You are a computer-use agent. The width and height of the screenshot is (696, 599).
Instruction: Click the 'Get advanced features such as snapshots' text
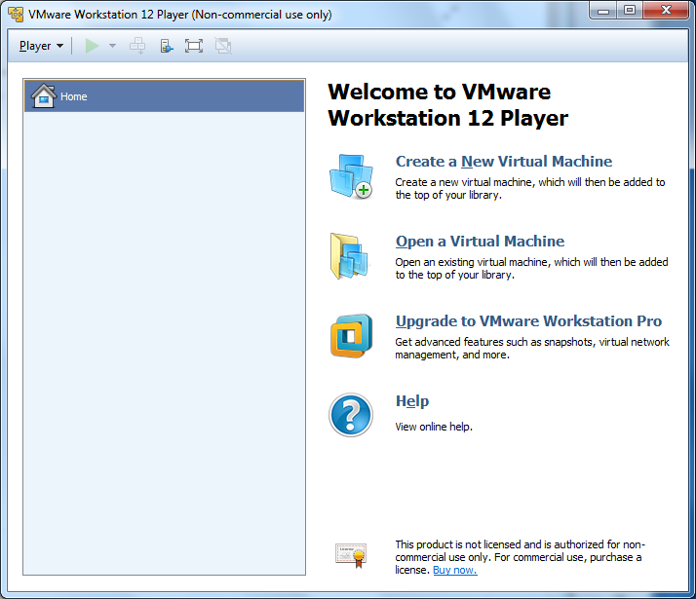click(x=532, y=348)
